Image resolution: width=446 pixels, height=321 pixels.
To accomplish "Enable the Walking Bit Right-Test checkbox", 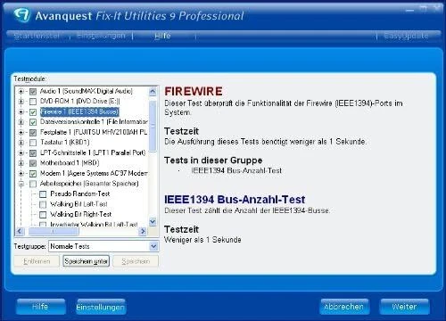I will [x=43, y=214].
